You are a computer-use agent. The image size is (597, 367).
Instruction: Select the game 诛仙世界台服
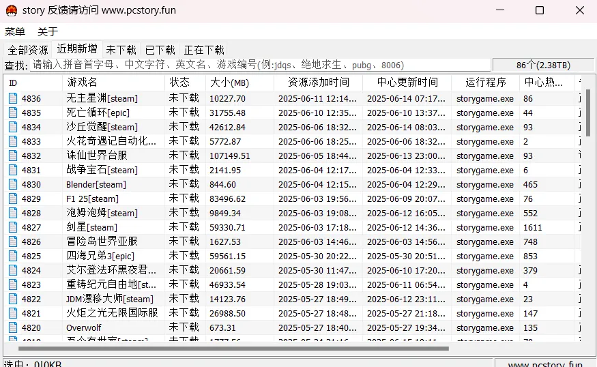coord(97,156)
